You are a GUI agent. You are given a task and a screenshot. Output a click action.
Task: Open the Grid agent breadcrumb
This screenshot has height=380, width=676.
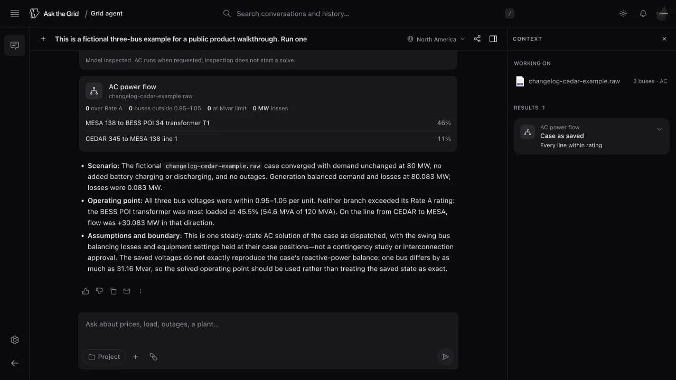pyautogui.click(x=107, y=14)
